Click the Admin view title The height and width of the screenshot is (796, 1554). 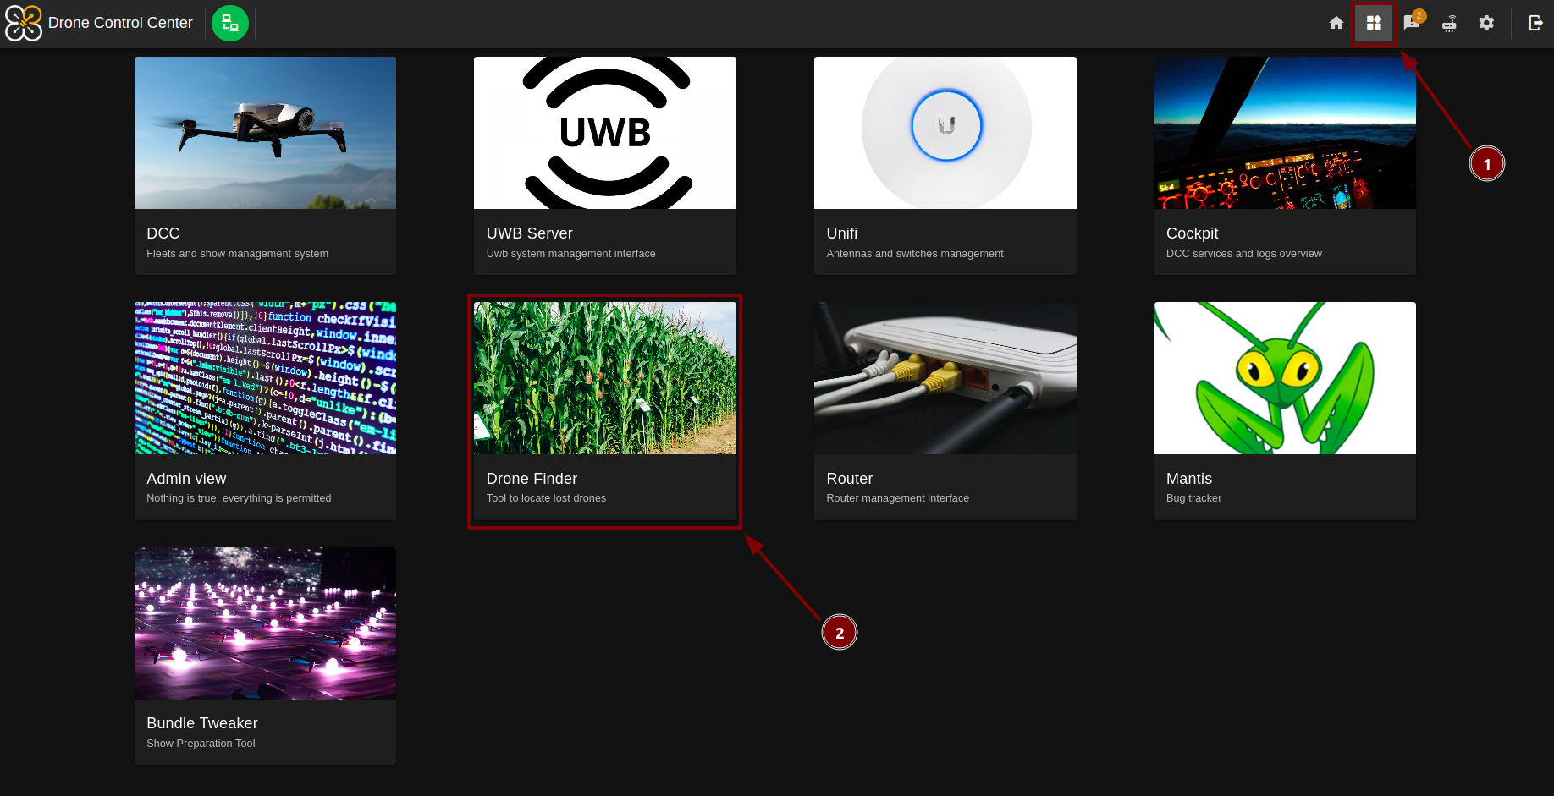186,479
